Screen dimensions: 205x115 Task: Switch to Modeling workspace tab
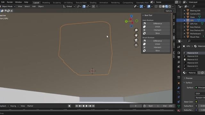click(46, 3)
